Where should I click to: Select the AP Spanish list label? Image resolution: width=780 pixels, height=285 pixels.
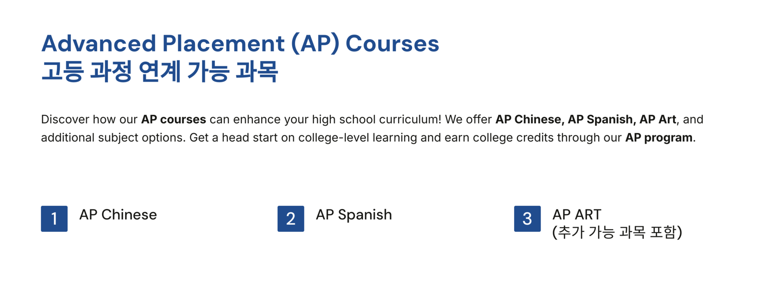point(354,215)
